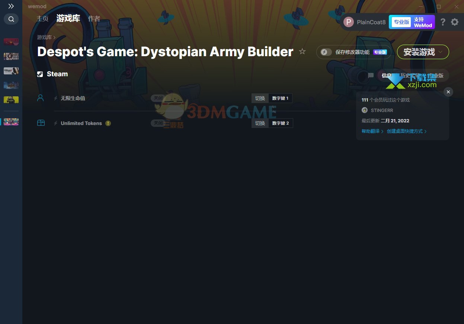The image size is (464, 324).
Task: Close the WeMod window
Action: (457, 7)
